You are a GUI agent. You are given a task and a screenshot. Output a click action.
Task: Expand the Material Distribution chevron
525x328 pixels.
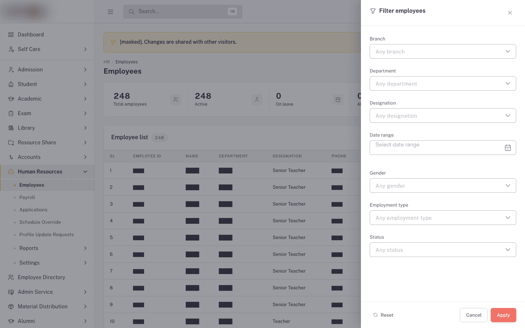(x=85, y=306)
